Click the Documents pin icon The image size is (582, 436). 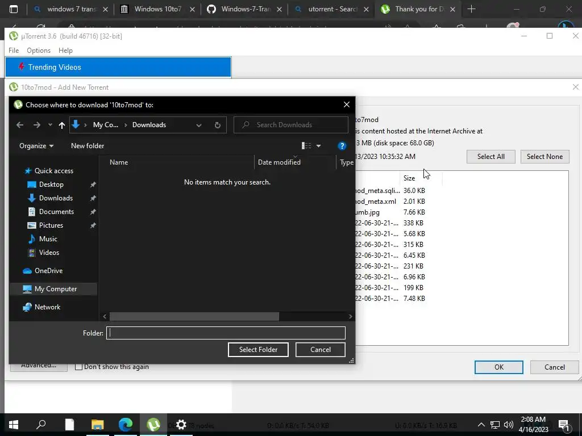click(93, 212)
